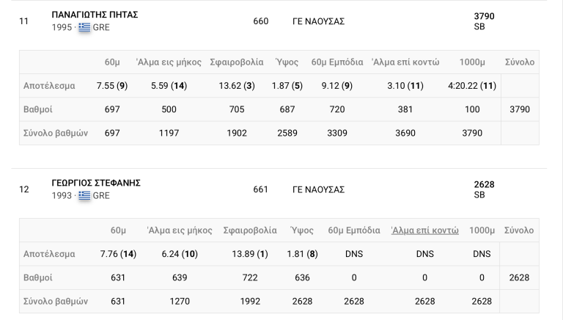Click the 'Υψος header in second table
Viewport: 563px width, 320px height.
(x=302, y=230)
